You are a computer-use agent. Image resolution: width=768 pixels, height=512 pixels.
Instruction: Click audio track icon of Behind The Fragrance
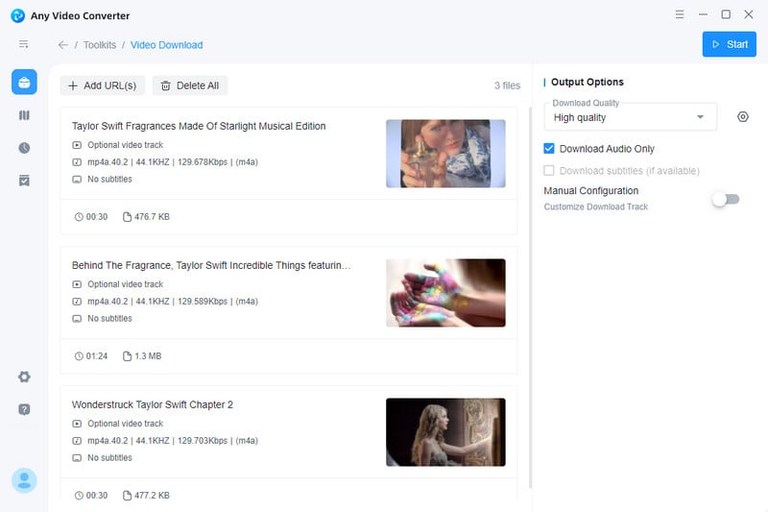(77, 302)
